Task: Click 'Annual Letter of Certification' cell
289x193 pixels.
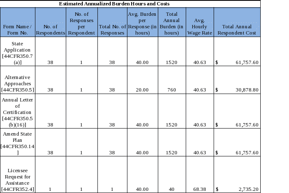Action: (x=17, y=111)
